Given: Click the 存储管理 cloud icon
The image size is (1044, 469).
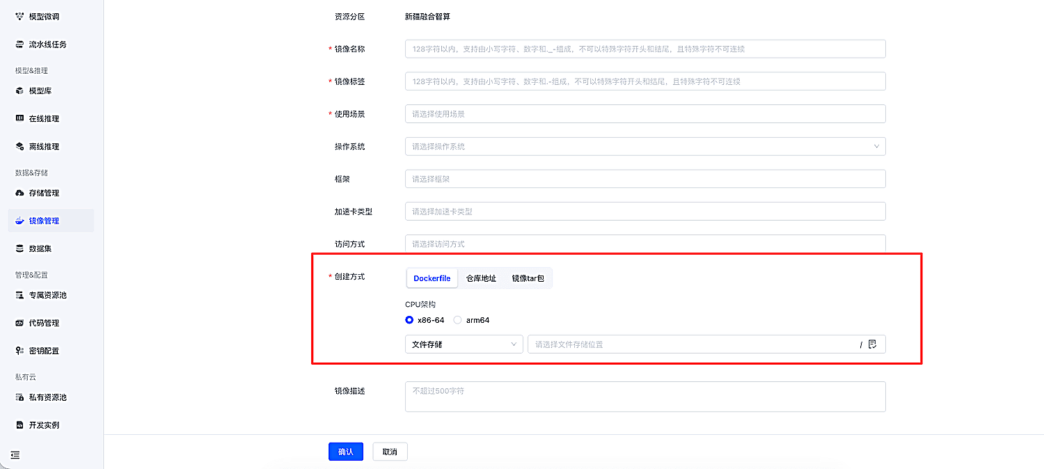Looking at the screenshot, I should 19,193.
